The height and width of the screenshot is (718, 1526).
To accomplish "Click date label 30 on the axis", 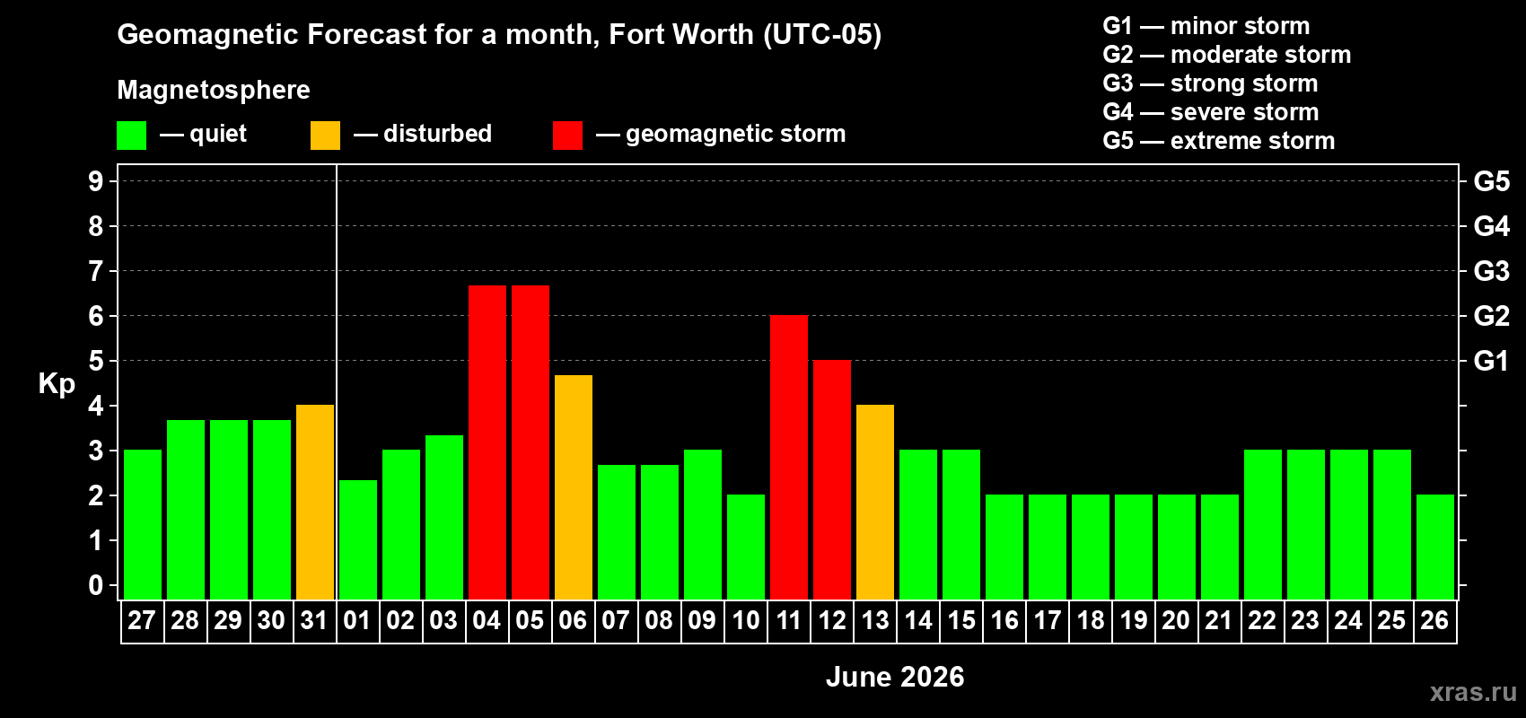I will click(271, 620).
